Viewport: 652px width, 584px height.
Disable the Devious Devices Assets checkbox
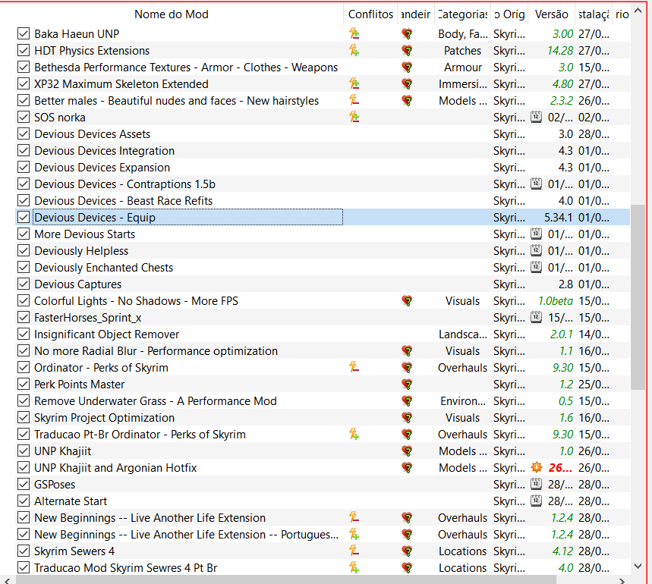23,133
